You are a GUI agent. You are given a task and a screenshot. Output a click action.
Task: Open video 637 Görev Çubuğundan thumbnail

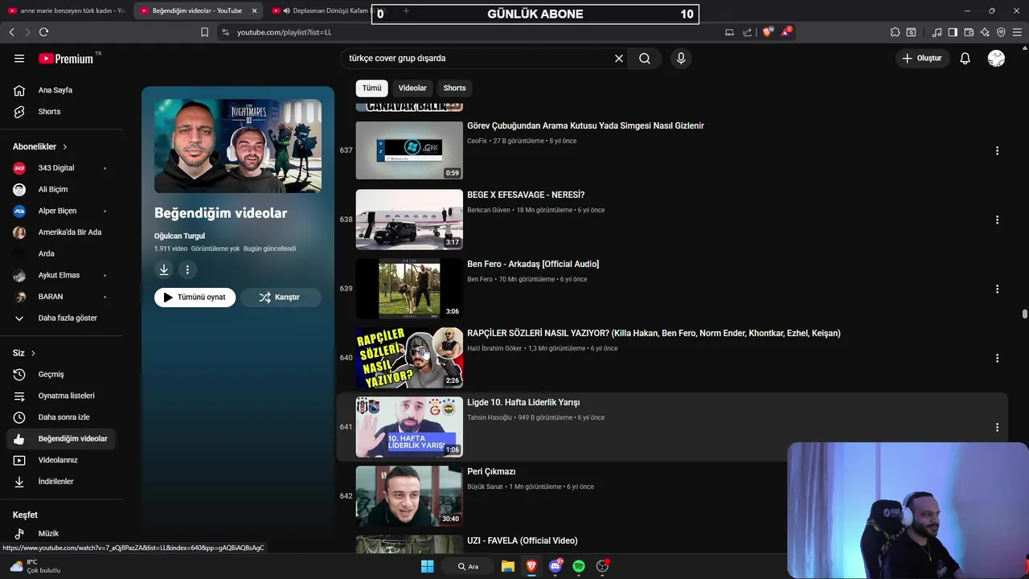[409, 150]
